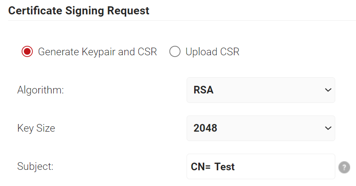Click the 'Key Size' field label
The width and height of the screenshot is (356, 186).
tap(36, 128)
